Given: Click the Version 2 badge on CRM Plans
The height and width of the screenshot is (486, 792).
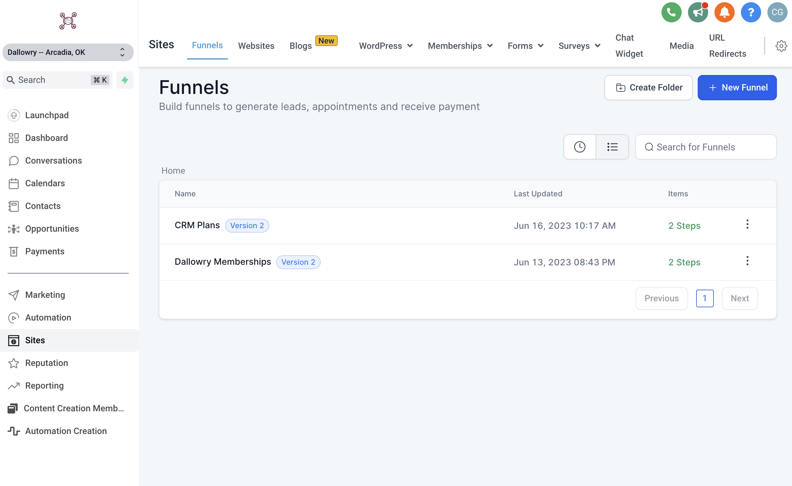Looking at the screenshot, I should point(247,226).
